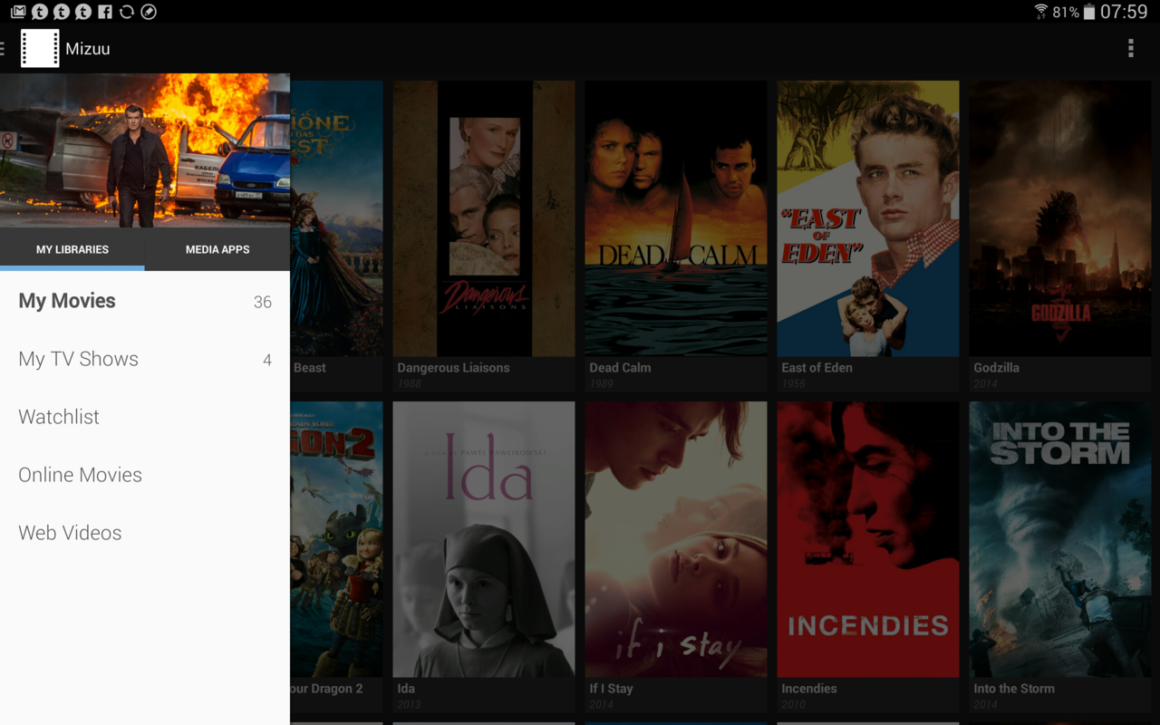Select the Incendies movie poster
This screenshot has width=1160, height=725.
868,539
